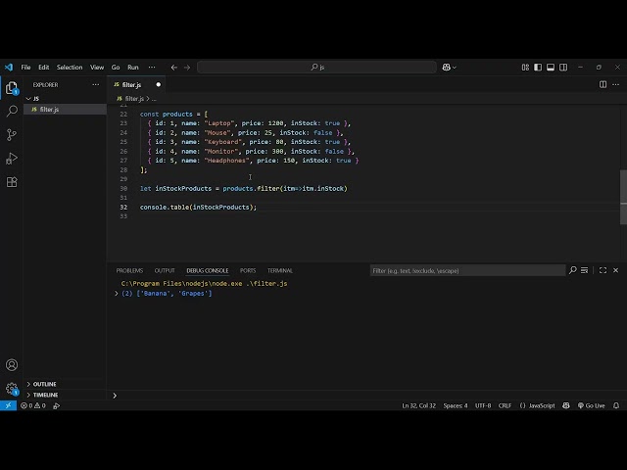
Task: Open Customize Layout icon
Action: click(x=525, y=68)
